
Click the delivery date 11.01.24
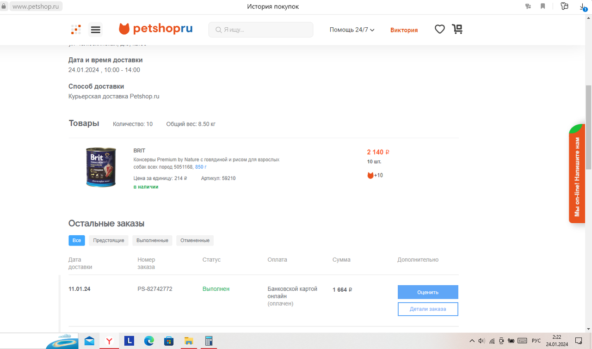[80, 289]
